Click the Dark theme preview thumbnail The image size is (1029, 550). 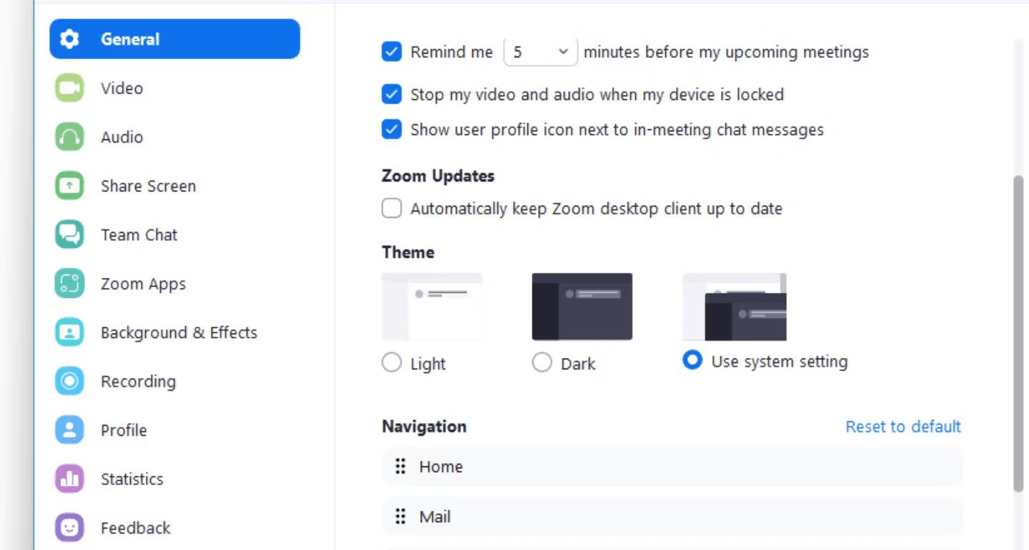[582, 306]
